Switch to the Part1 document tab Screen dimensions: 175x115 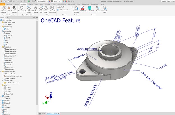44,114
